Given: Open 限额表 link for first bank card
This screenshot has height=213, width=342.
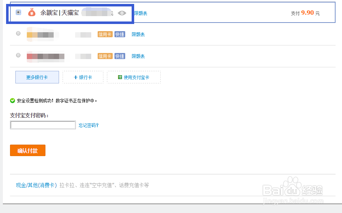Looking at the screenshot, I should click(x=138, y=34).
